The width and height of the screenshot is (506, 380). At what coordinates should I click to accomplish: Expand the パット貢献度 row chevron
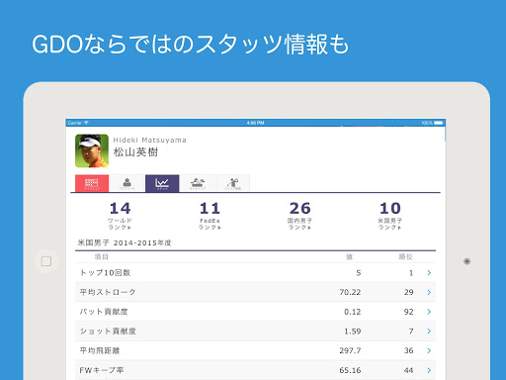coord(429,312)
